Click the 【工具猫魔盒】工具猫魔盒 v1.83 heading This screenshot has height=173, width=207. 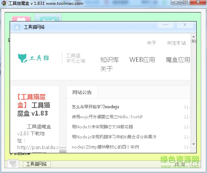(x=33, y=105)
